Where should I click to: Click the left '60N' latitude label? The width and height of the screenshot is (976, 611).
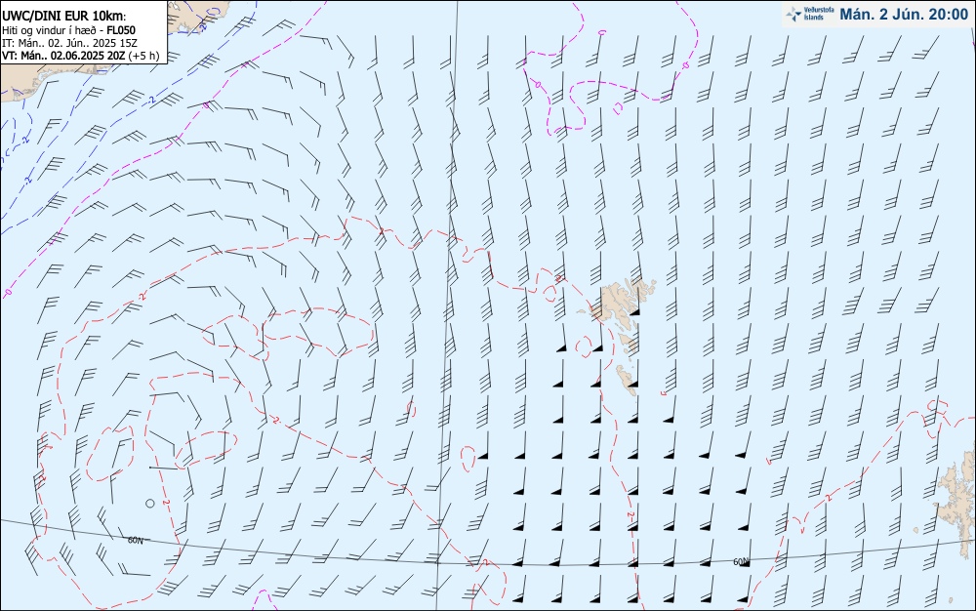pos(135,540)
